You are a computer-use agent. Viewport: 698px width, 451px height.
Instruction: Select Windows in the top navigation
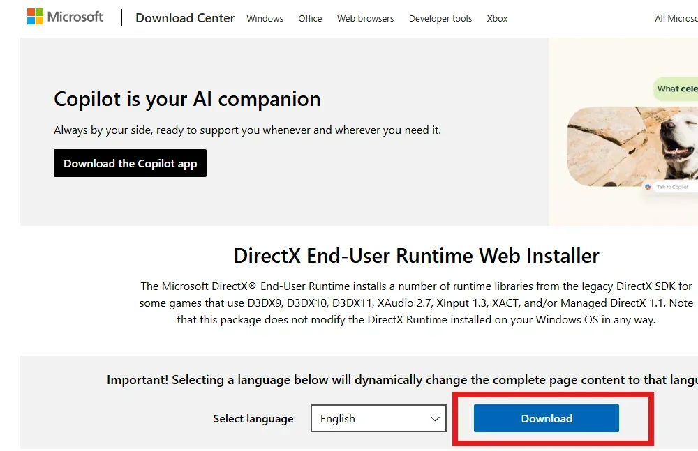(265, 19)
